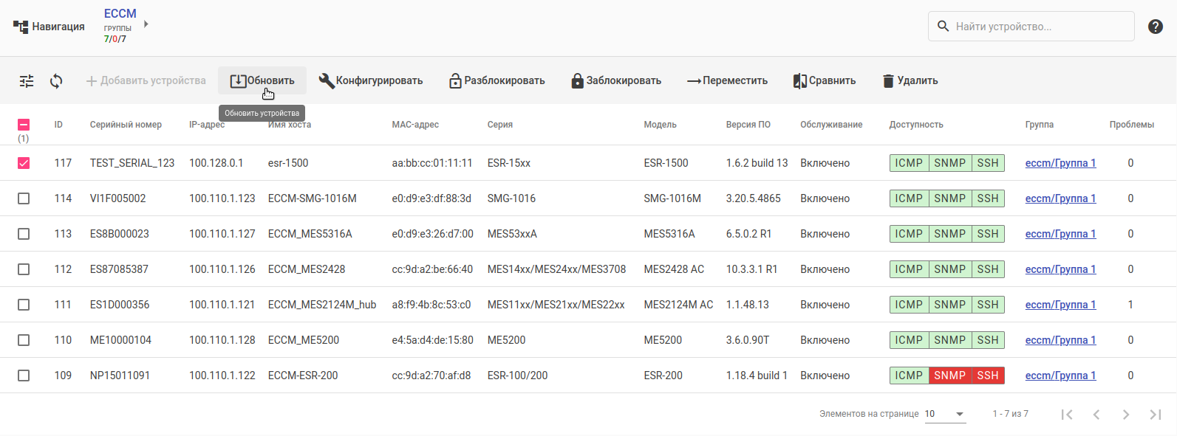1177x436 pixels.
Task: Click the Delete trash can button
Action: (910, 81)
